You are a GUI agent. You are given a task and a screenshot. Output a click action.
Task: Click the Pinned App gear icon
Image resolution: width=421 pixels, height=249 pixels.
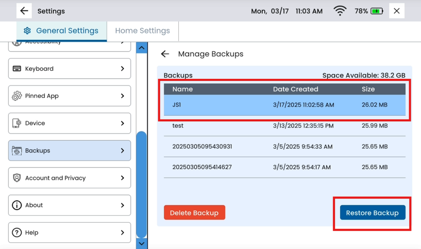click(x=17, y=96)
